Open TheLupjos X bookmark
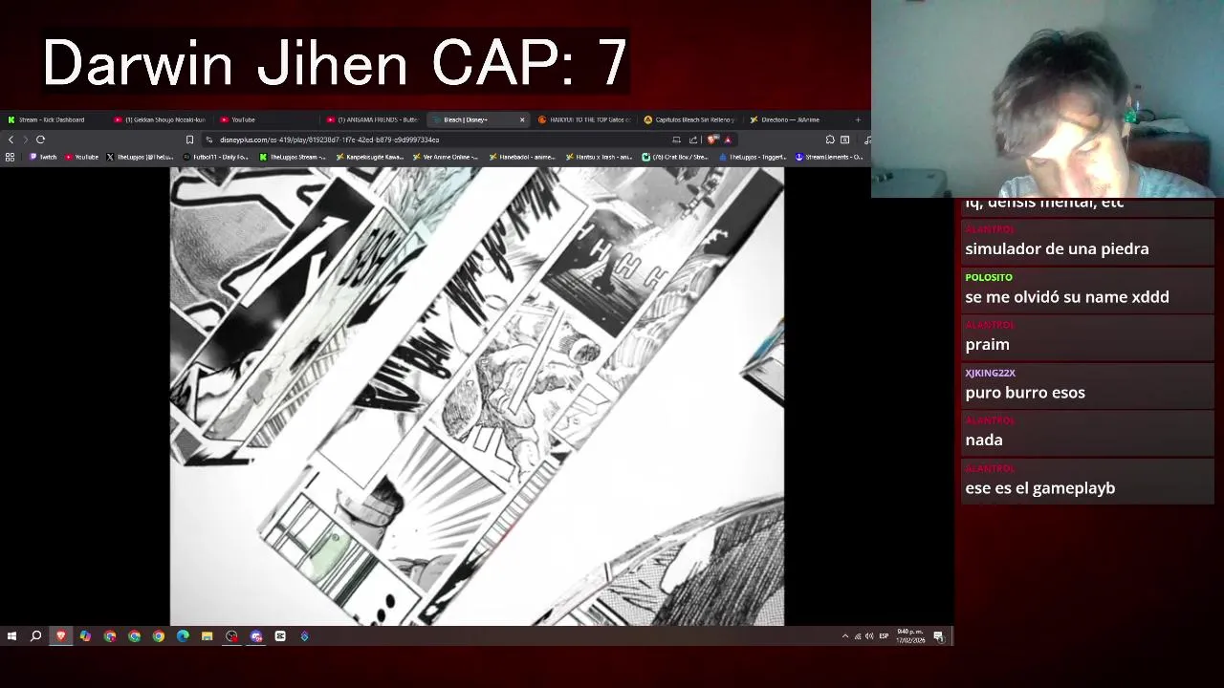 coord(141,157)
